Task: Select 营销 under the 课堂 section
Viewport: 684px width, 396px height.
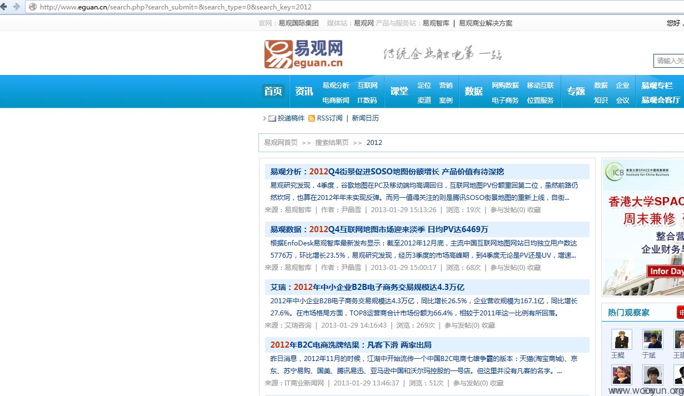Action: pyautogui.click(x=446, y=86)
